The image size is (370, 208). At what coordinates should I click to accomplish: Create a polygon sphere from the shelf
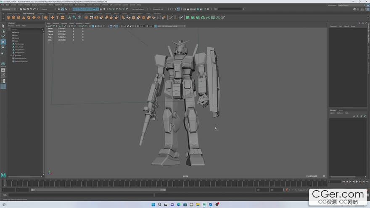[x=8, y=18]
